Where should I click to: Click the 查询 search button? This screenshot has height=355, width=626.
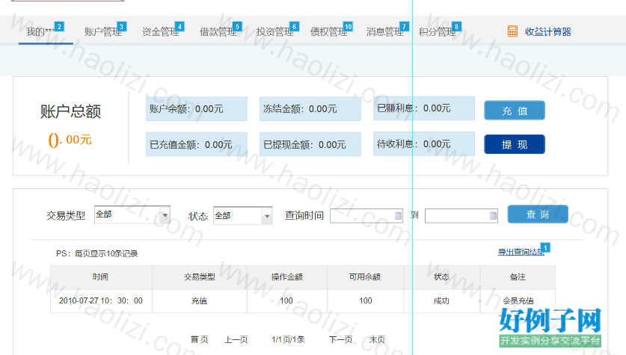538,214
